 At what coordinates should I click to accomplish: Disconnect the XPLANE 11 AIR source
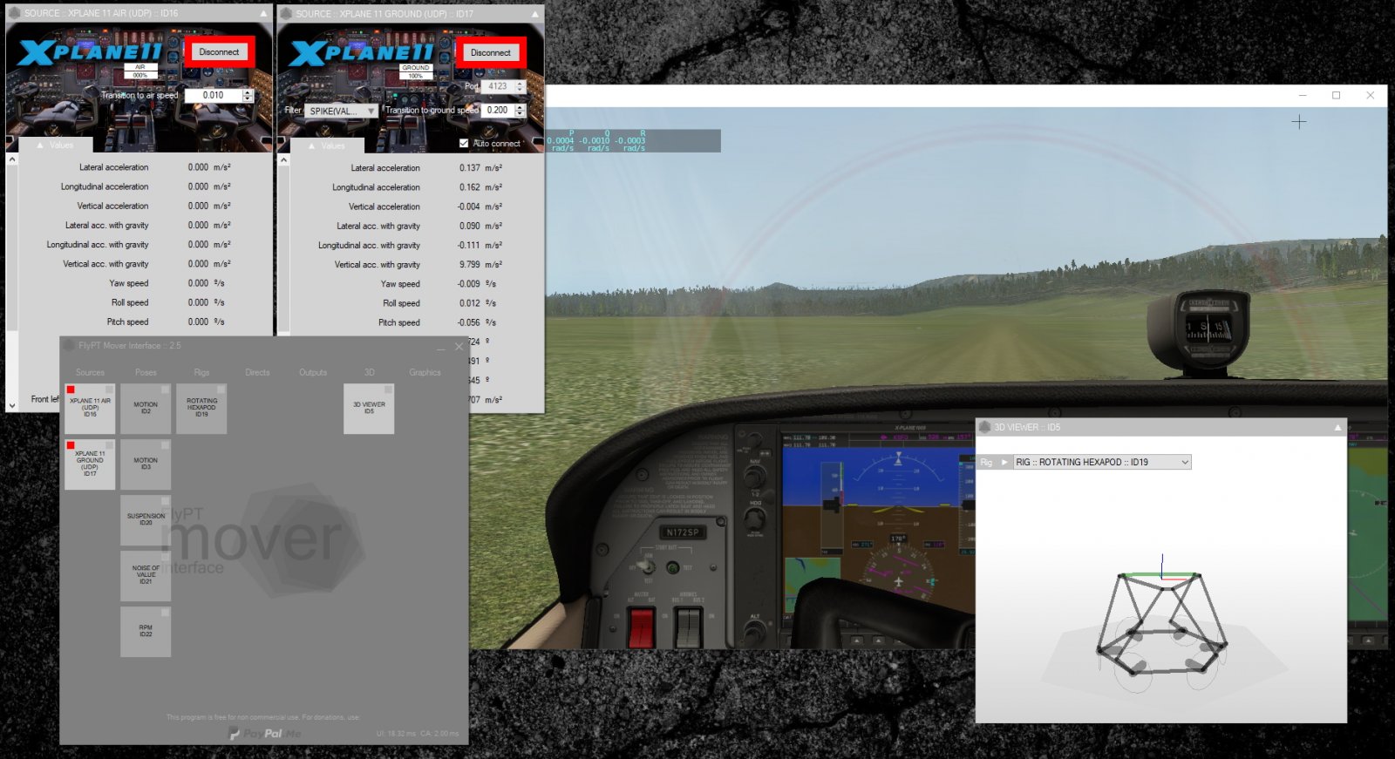(219, 52)
